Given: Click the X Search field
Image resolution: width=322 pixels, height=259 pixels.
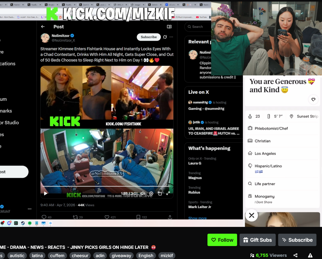Looking at the screenshot, I should (x=198, y=27).
